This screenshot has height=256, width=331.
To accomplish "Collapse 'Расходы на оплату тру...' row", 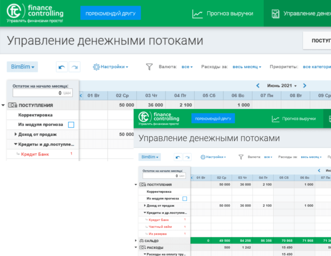I will 145,254.
